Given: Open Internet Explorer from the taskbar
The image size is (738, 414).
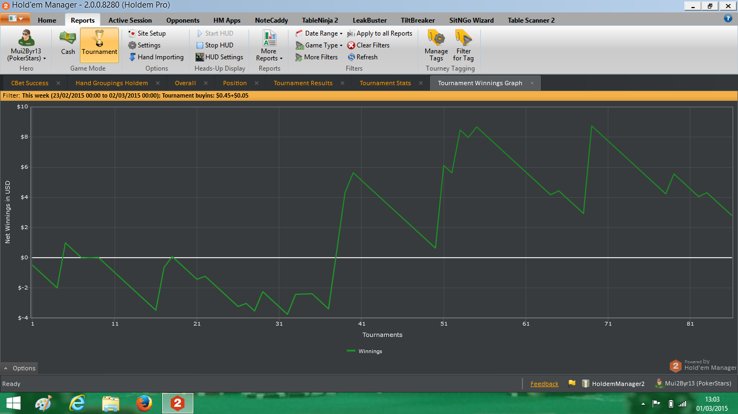Looking at the screenshot, I should (x=77, y=403).
